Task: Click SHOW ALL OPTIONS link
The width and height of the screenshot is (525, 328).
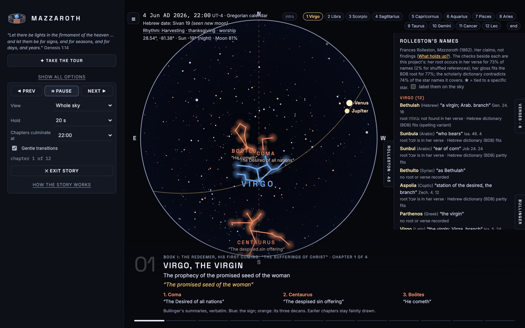Action: (62, 77)
